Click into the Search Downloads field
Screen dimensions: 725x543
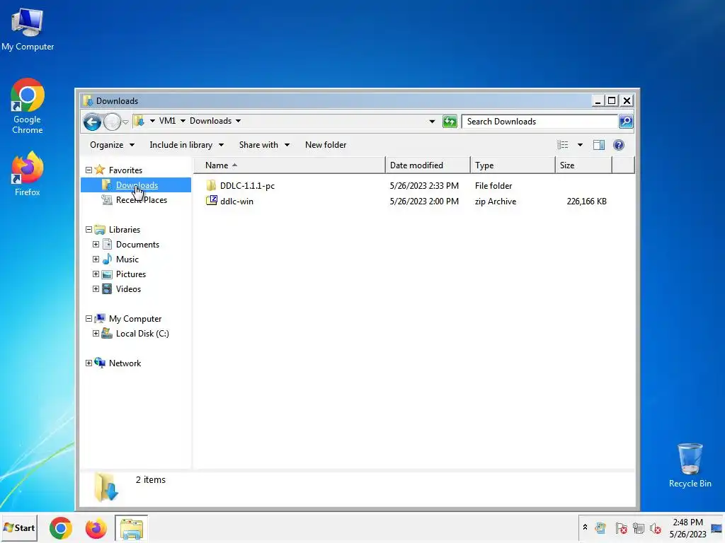(x=540, y=122)
